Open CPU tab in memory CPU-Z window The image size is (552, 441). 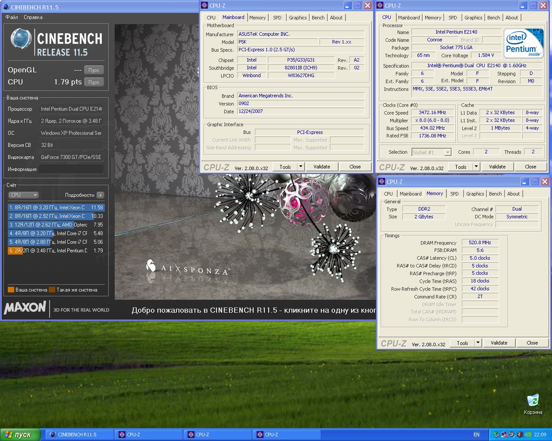point(389,194)
